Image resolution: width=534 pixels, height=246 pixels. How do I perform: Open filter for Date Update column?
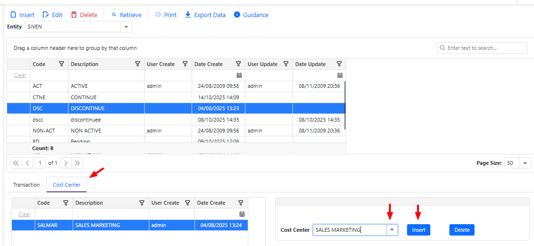[339, 64]
